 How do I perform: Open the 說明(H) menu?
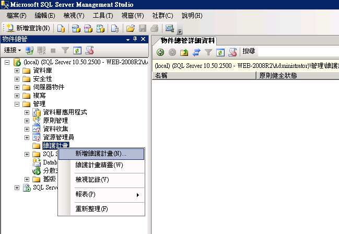point(192,16)
